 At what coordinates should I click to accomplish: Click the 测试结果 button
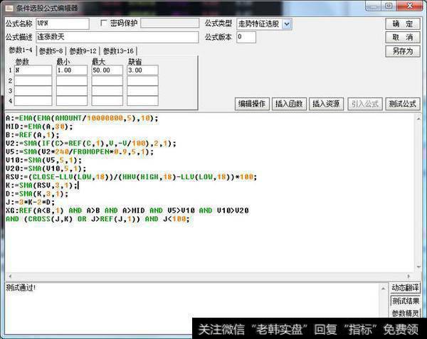click(405, 301)
